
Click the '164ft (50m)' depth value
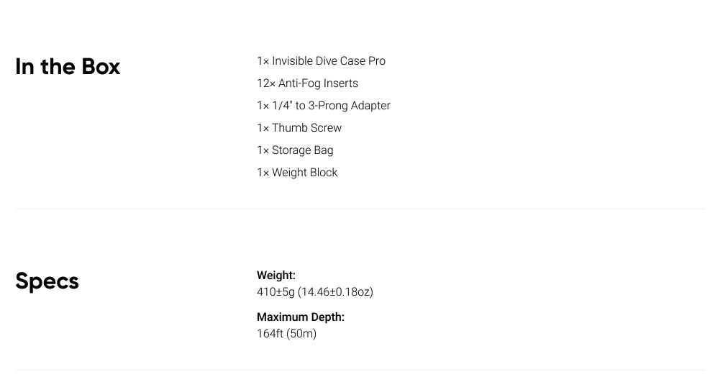click(x=287, y=334)
